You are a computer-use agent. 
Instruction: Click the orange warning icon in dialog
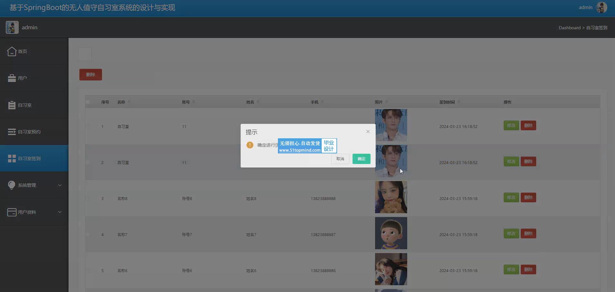click(250, 145)
